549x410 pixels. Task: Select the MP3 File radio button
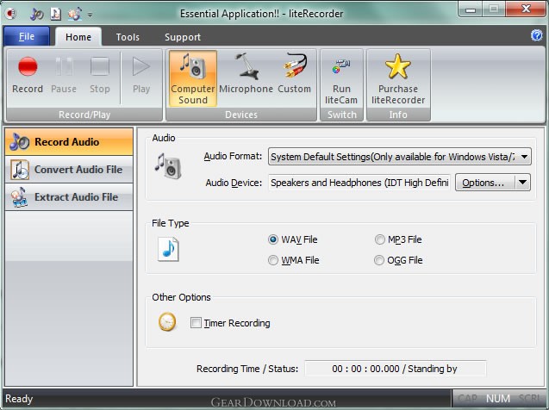click(x=379, y=239)
